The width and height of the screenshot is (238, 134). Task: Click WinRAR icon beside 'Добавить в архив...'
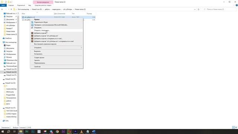[x=32, y=33]
